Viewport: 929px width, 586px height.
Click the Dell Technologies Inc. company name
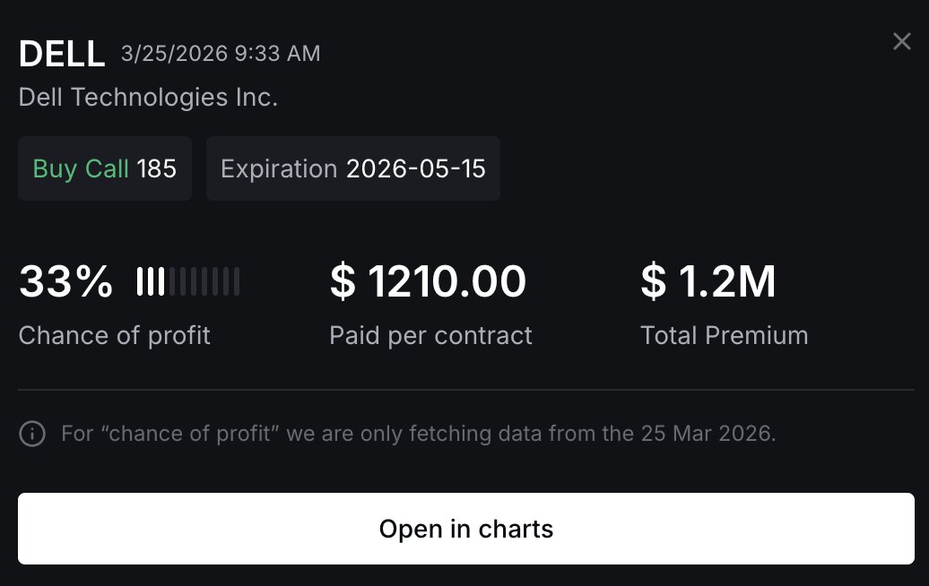pyautogui.click(x=148, y=97)
